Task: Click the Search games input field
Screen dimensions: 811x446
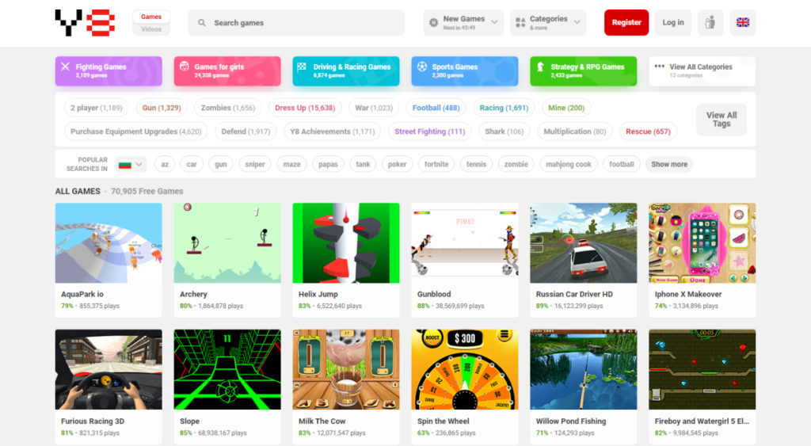Action: (x=305, y=23)
